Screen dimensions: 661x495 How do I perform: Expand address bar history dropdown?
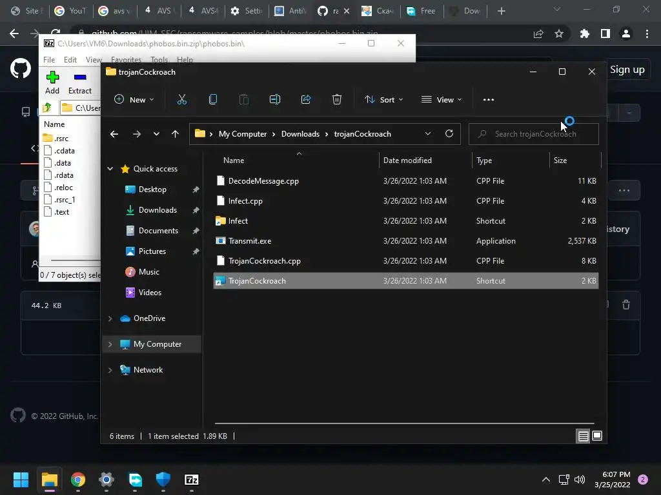(428, 134)
